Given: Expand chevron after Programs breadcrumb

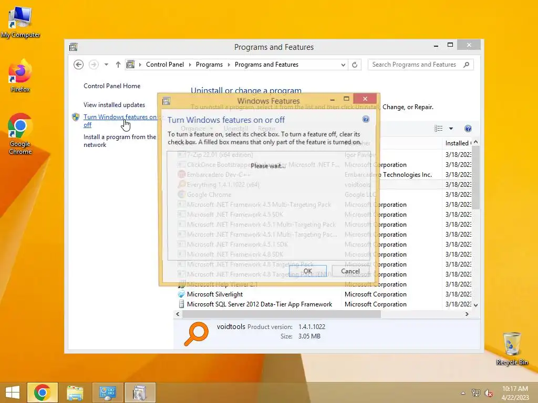Looking at the screenshot, I should tap(229, 65).
